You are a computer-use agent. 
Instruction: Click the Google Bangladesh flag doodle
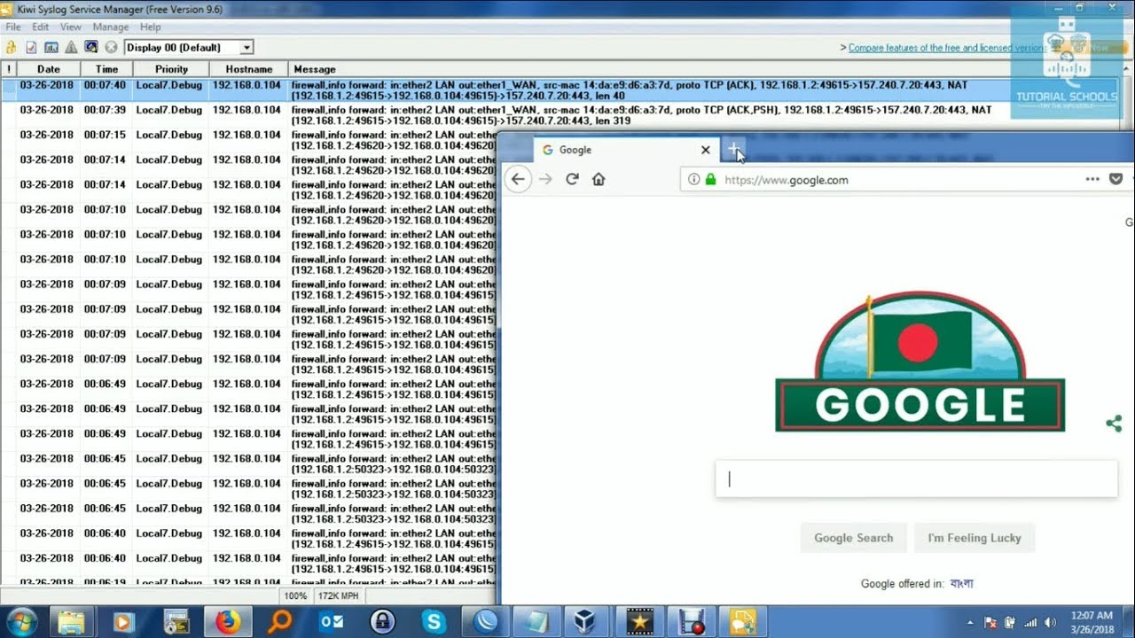(x=920, y=362)
